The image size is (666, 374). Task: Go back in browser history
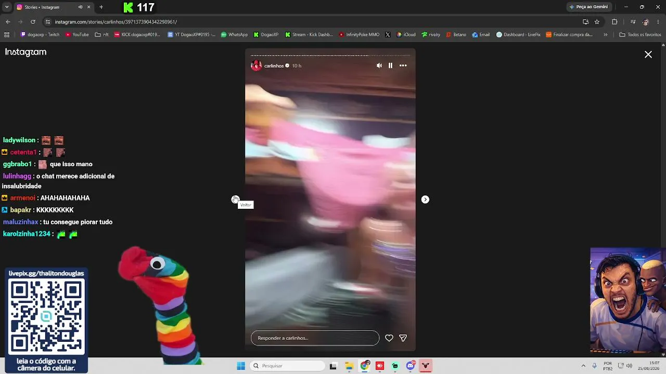coord(8,22)
